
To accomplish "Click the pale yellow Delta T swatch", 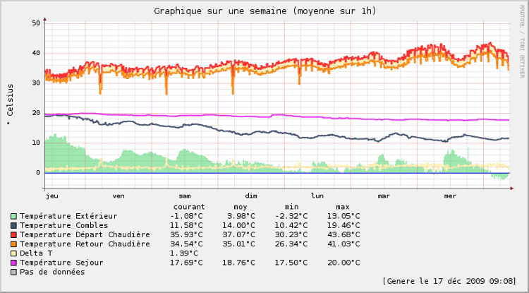I will pyautogui.click(x=14, y=253).
